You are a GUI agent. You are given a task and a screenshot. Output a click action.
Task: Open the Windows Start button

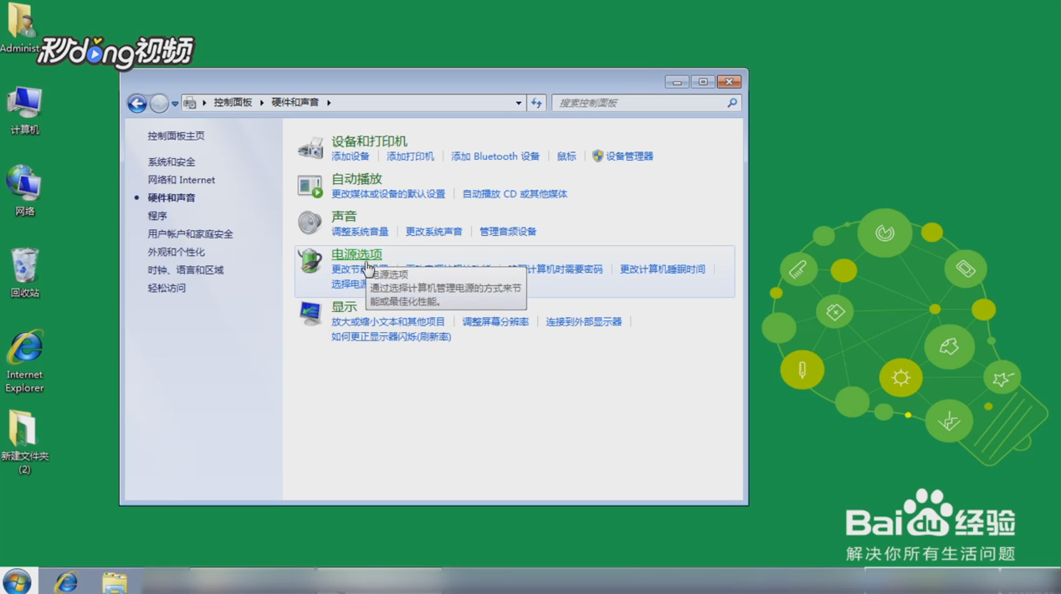click(x=16, y=581)
